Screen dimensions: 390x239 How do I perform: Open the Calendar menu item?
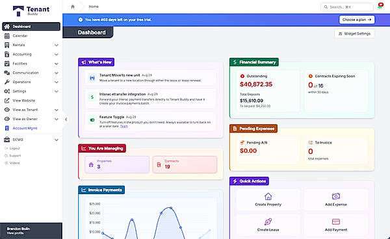tap(31, 36)
